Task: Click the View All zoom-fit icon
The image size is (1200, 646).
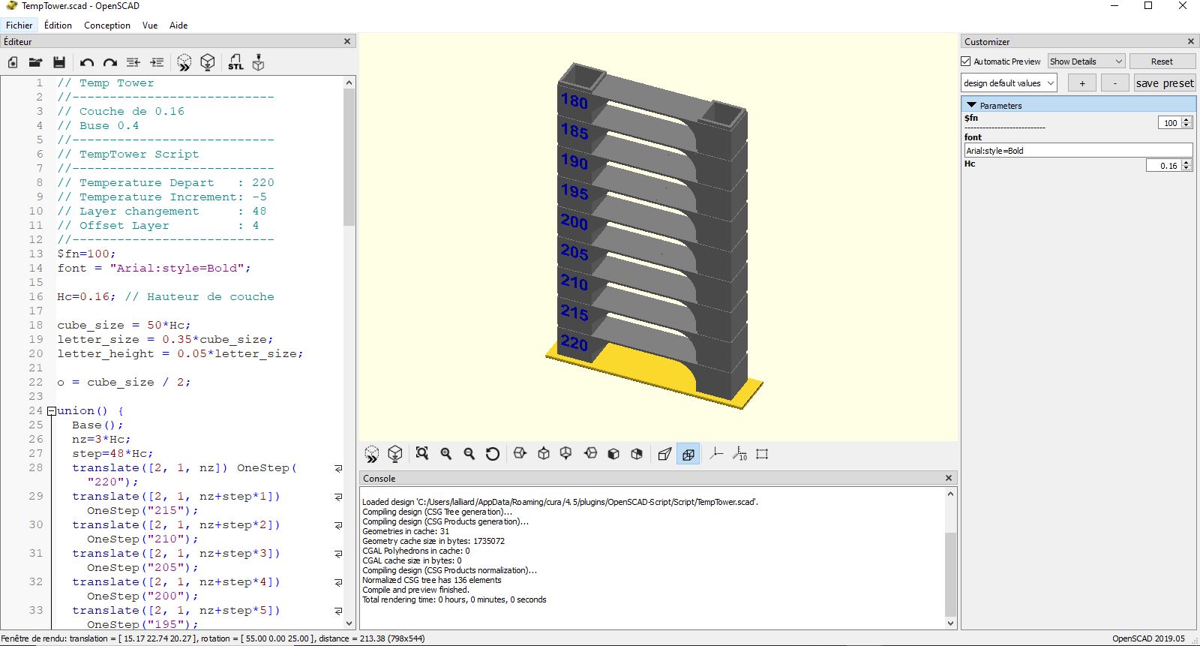Action: tap(422, 454)
